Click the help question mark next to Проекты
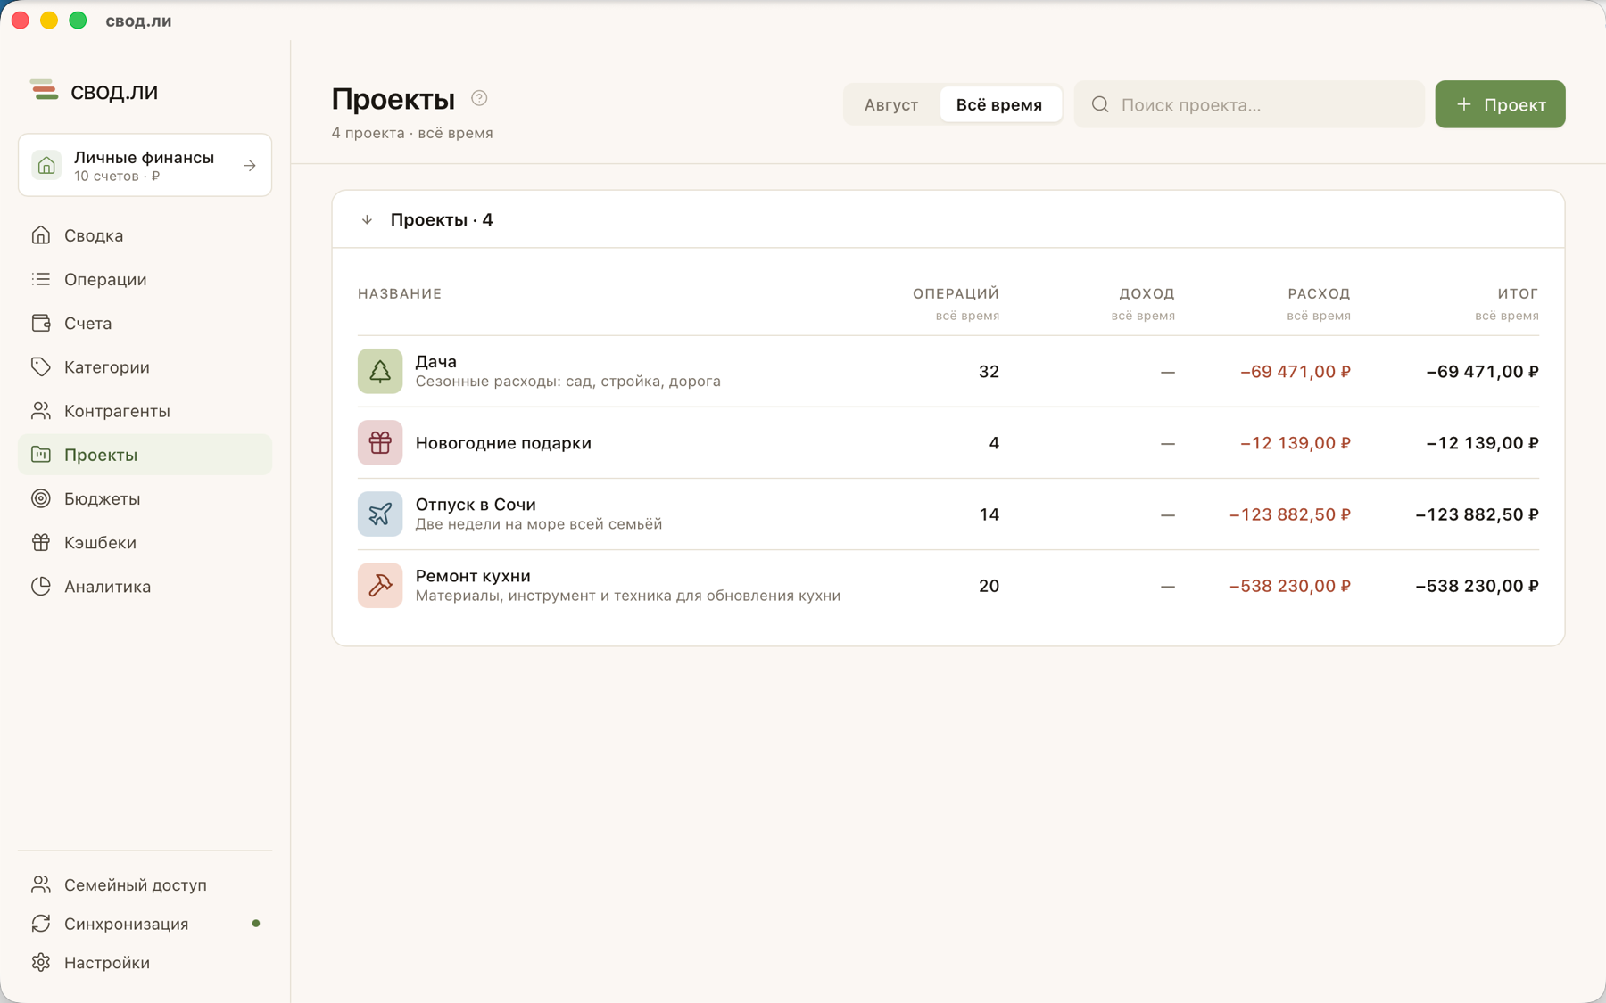Screen dimensions: 1606x1003 point(479,98)
